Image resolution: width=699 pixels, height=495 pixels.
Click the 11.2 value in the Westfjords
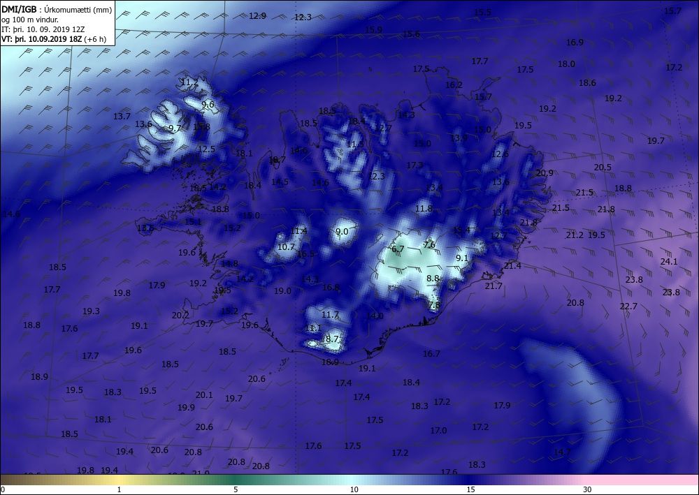(x=189, y=82)
